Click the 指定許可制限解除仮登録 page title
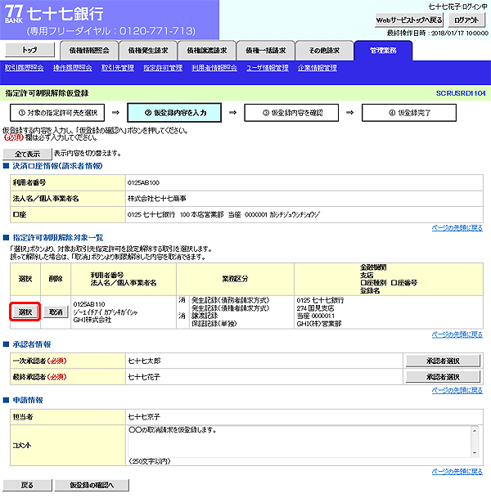The image size is (491, 498). point(47,93)
